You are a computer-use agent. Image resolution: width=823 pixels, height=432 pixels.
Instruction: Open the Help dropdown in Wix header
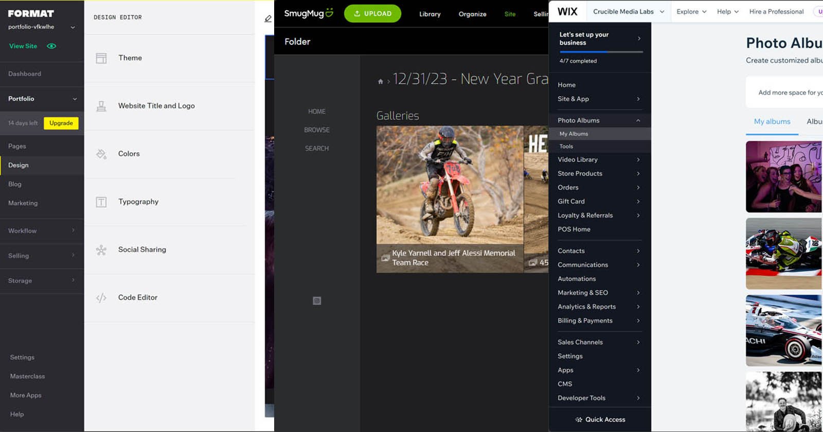728,11
